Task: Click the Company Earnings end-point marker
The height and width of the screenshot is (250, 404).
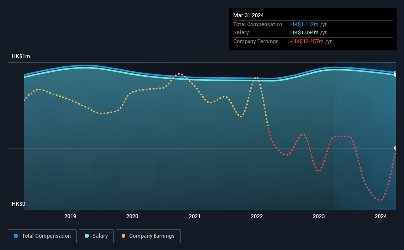Action: pyautogui.click(x=396, y=148)
